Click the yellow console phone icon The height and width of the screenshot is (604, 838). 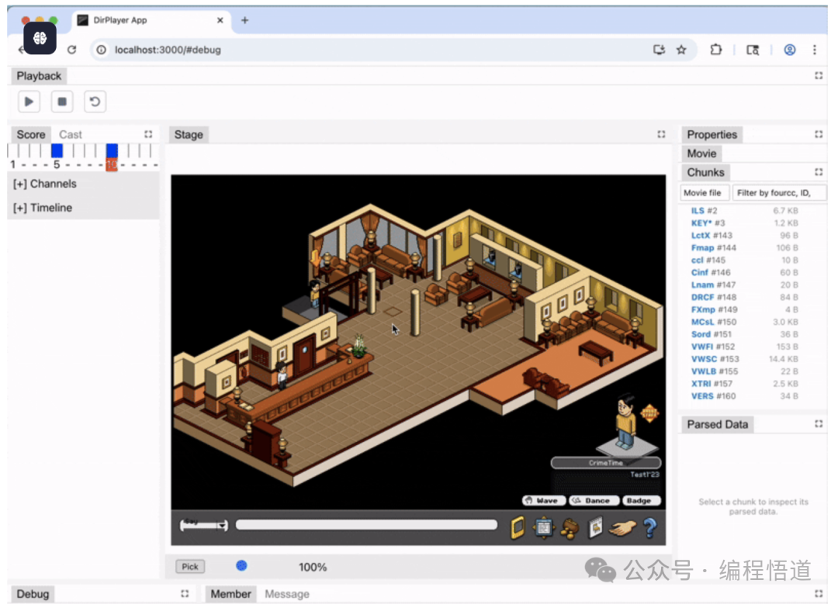(518, 528)
